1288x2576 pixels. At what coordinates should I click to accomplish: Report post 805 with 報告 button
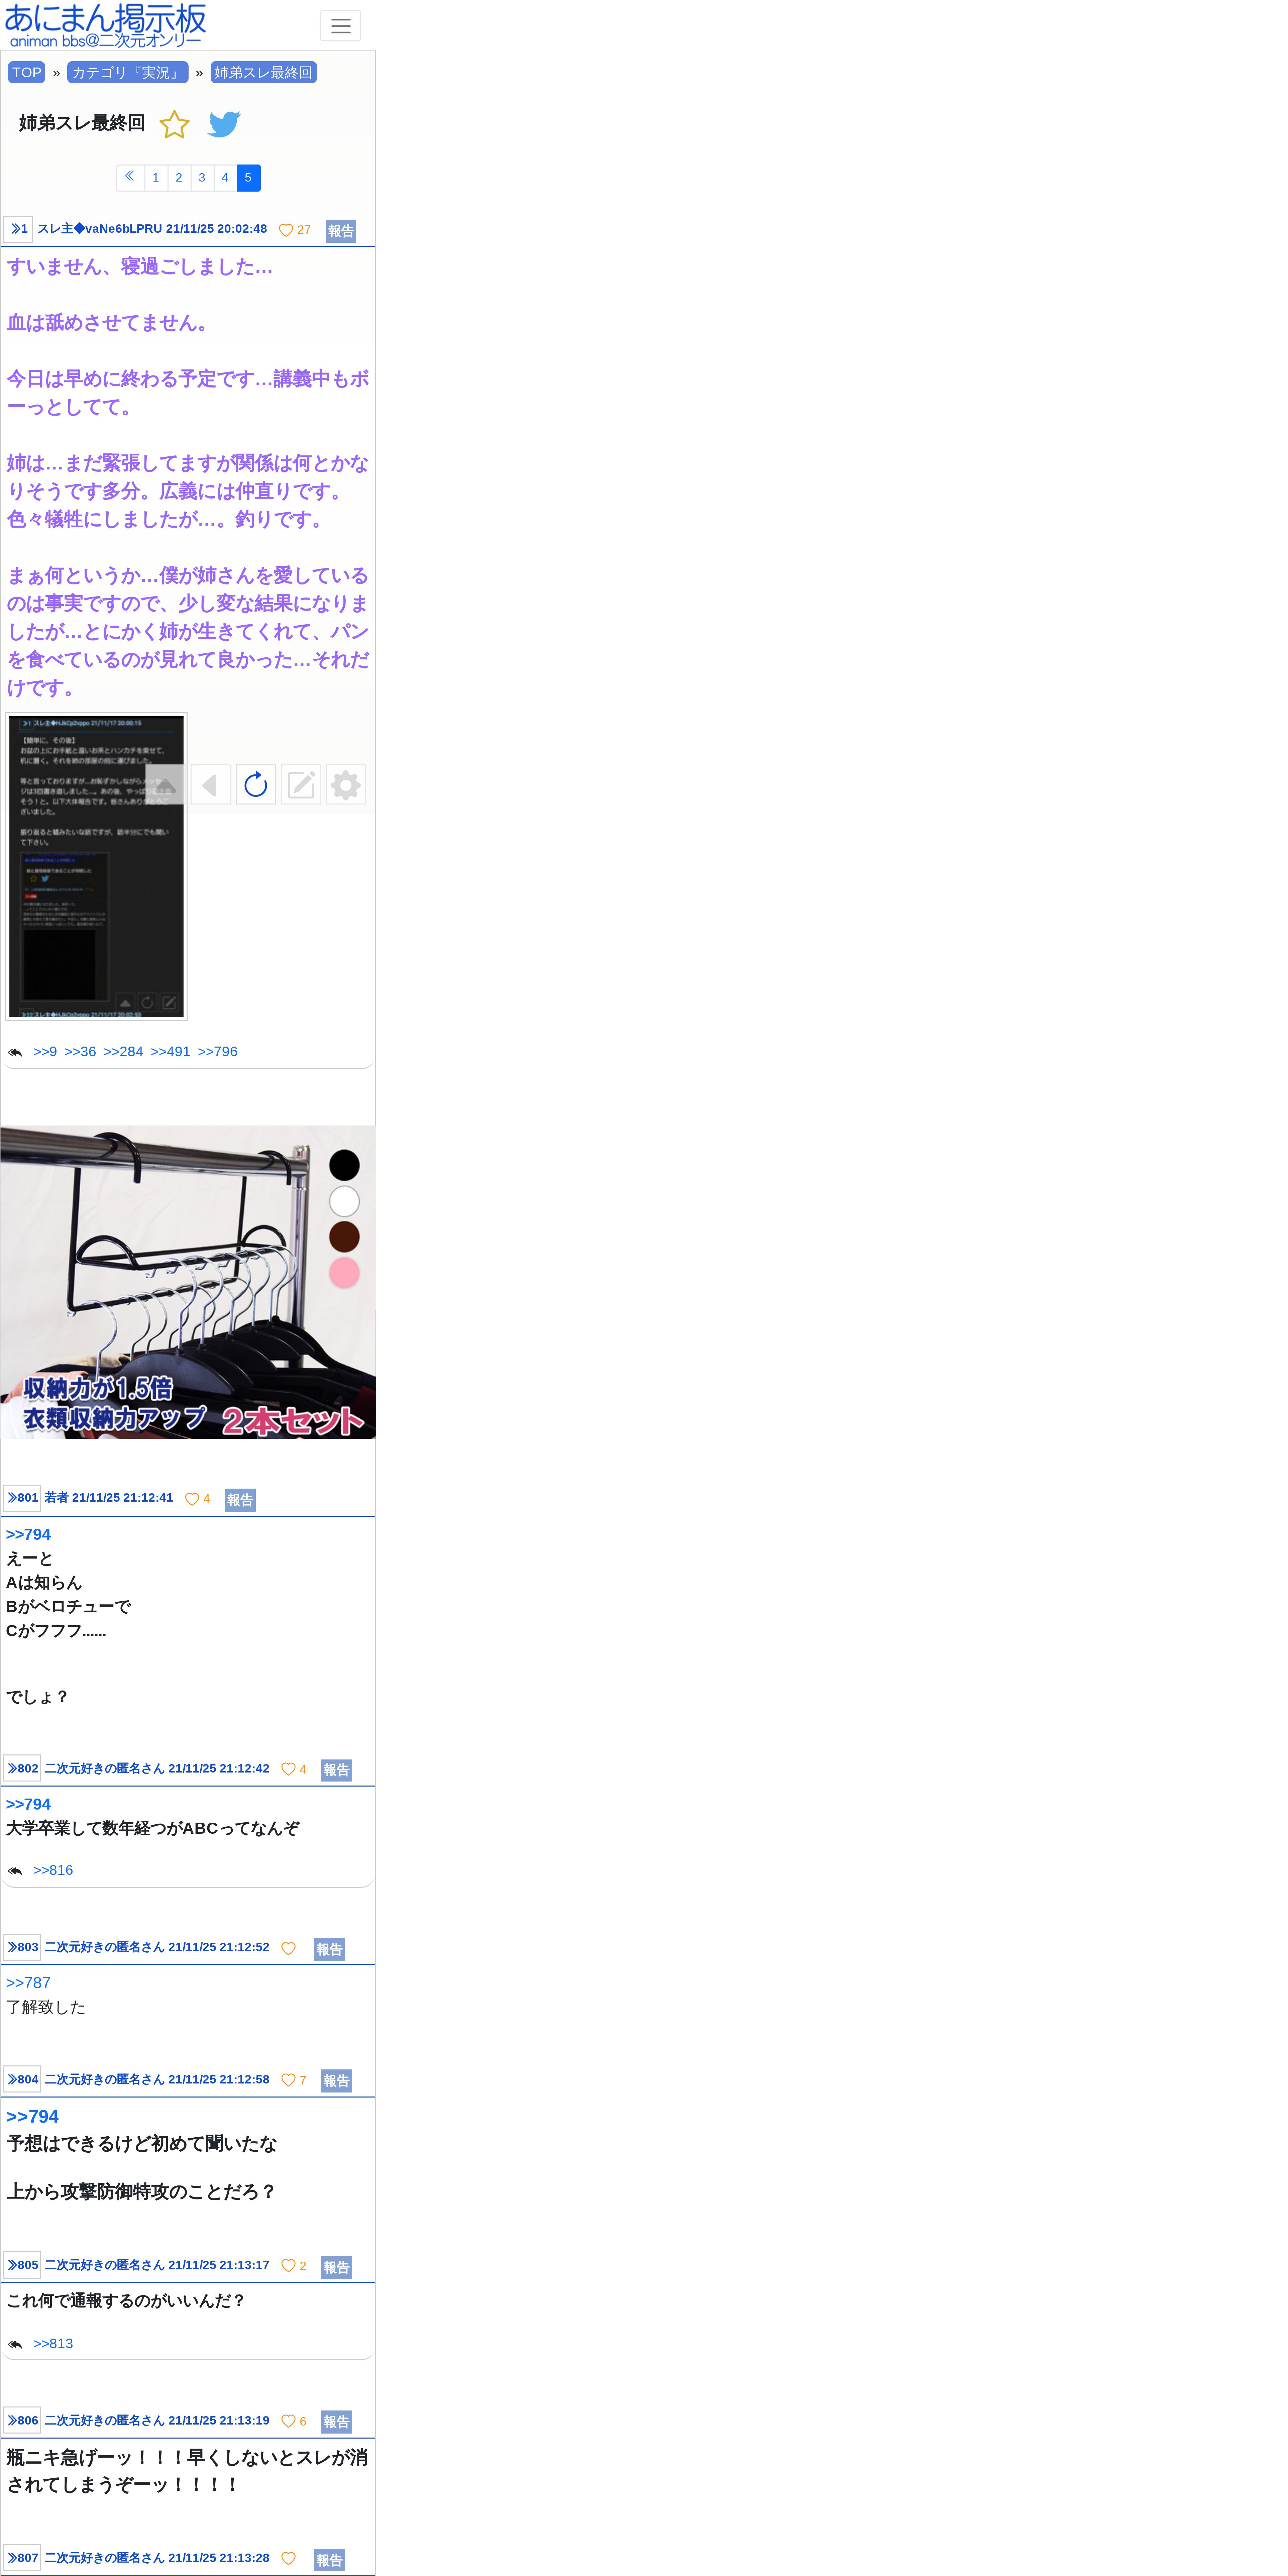(336, 2267)
